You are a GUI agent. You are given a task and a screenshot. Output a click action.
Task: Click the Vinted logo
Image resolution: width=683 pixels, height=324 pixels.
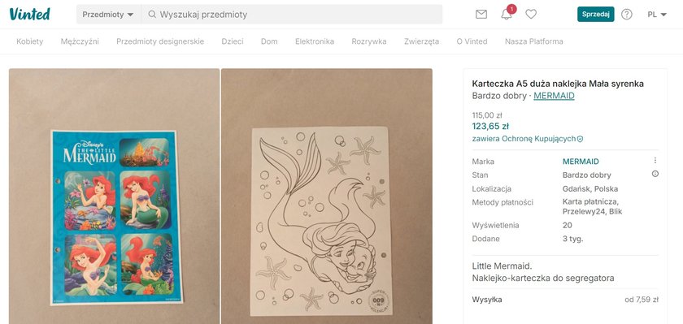coord(29,14)
